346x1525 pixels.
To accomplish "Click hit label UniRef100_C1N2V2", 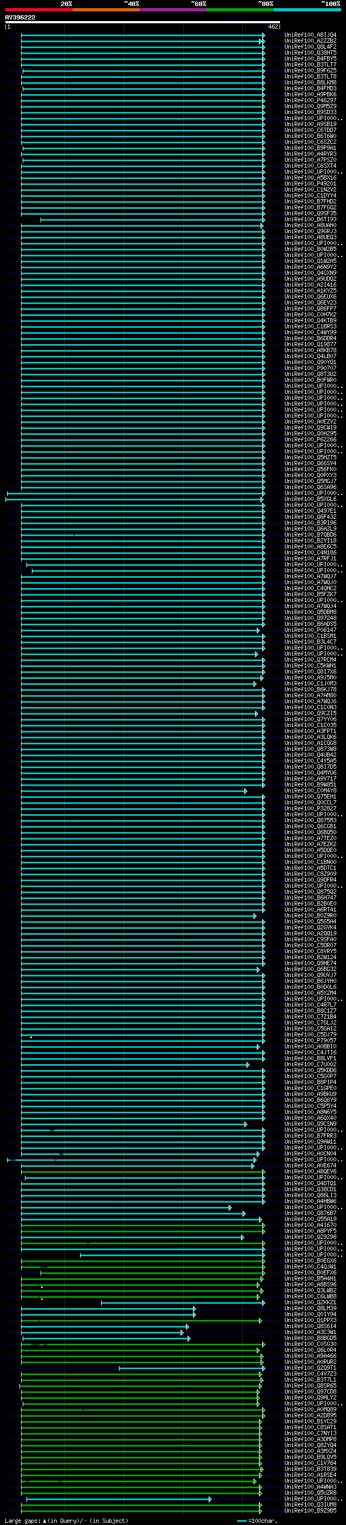I will [x=310, y=189].
